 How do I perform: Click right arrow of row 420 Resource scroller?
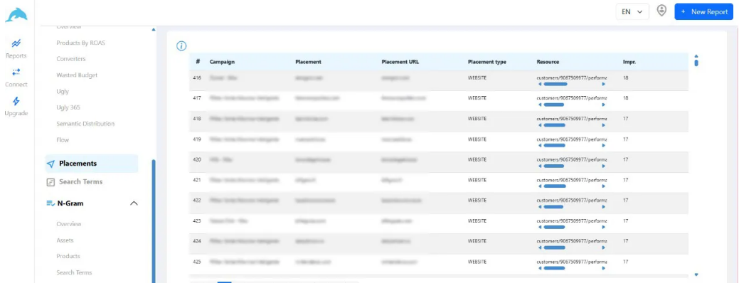[x=604, y=166]
